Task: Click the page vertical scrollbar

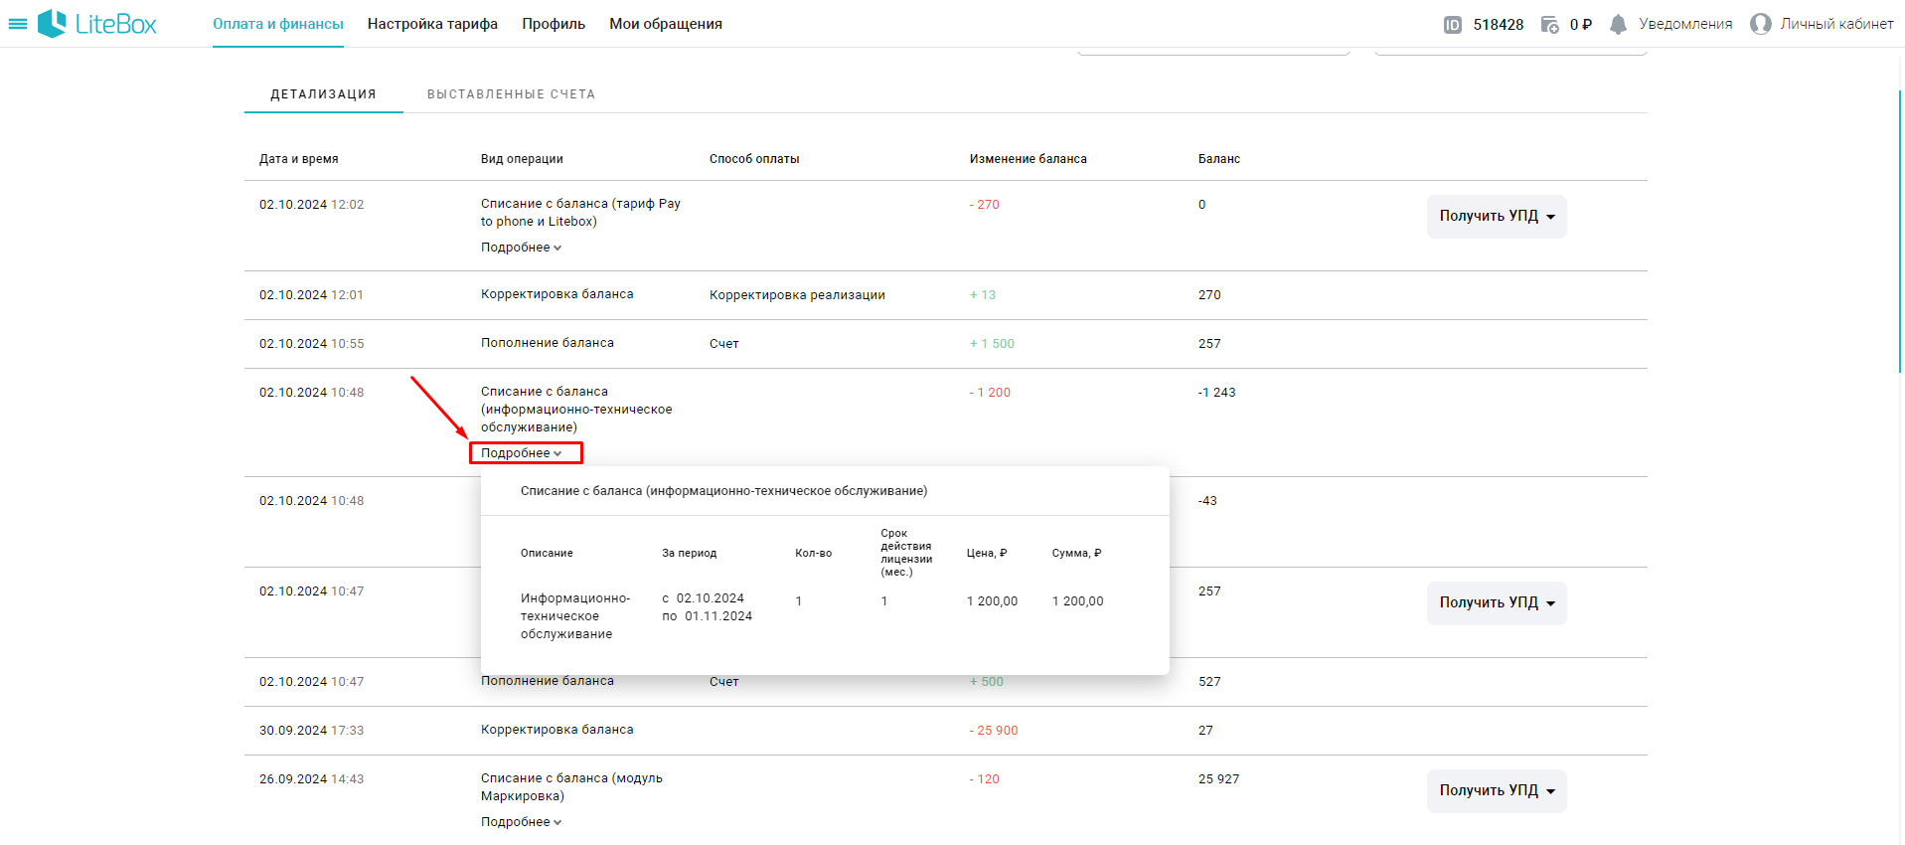Action: coord(1900,232)
